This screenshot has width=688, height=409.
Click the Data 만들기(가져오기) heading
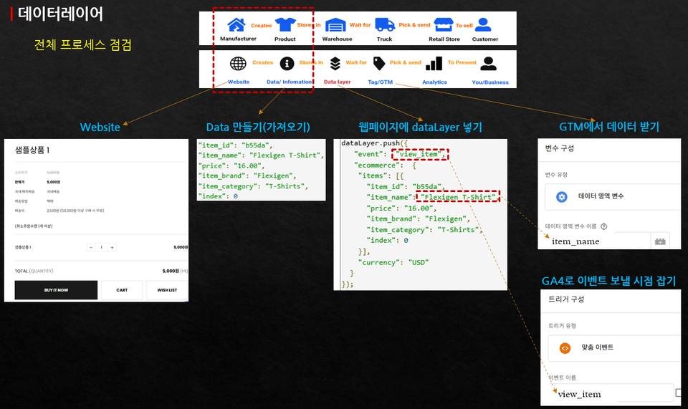tap(258, 127)
